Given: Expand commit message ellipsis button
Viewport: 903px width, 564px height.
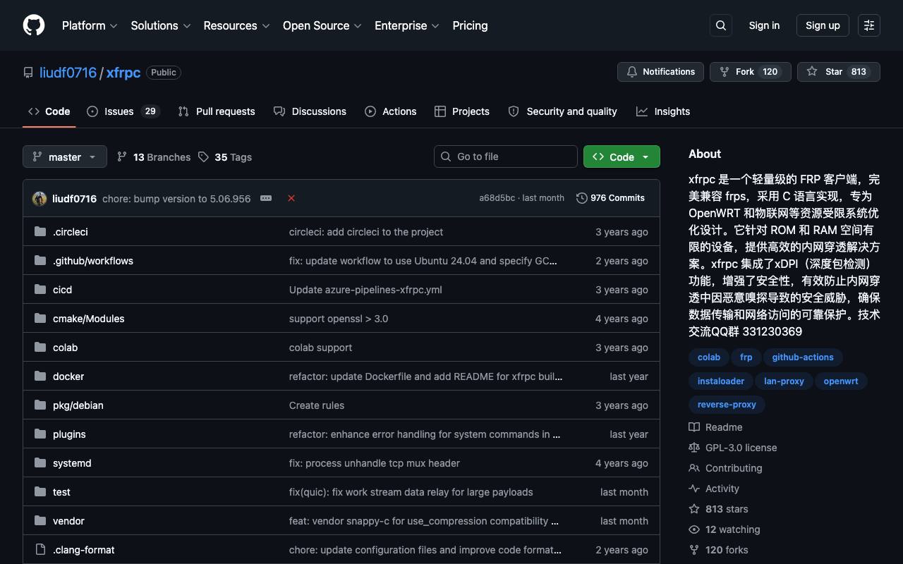Looking at the screenshot, I should [266, 198].
